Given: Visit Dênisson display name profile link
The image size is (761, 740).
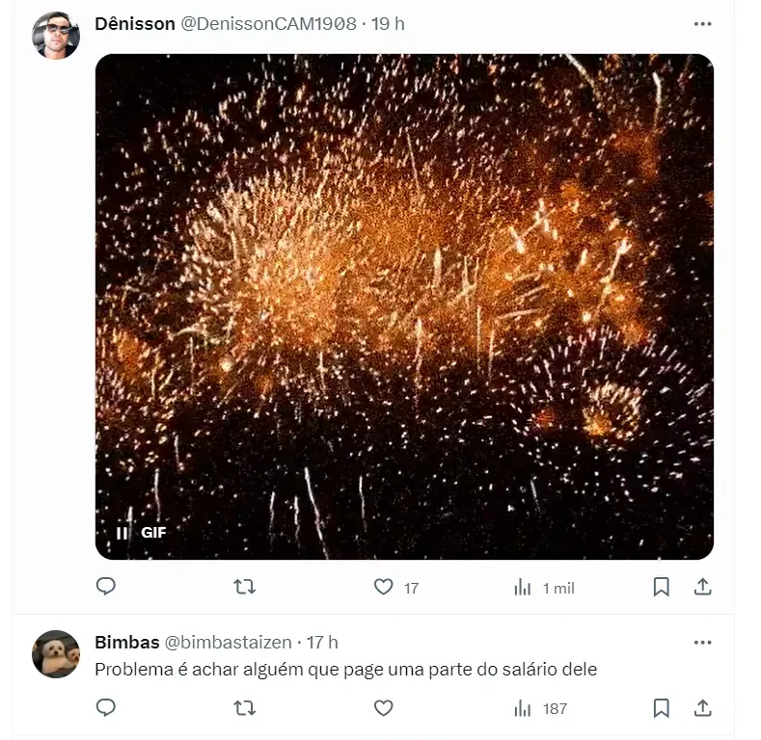Looking at the screenshot, I should tap(134, 24).
